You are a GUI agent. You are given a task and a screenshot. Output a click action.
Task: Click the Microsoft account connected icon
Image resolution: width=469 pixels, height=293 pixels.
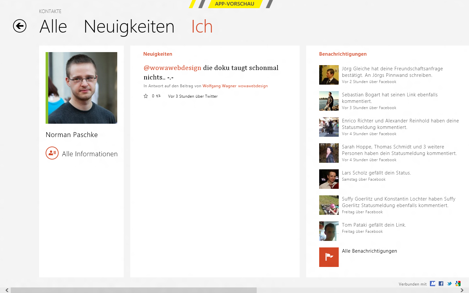click(433, 284)
